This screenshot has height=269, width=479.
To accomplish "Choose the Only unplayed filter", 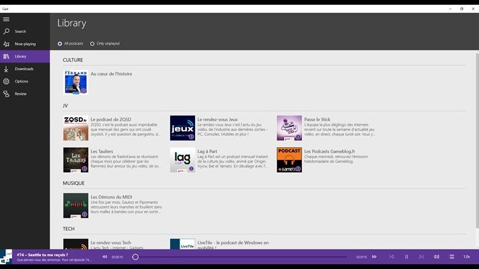I will (92, 44).
